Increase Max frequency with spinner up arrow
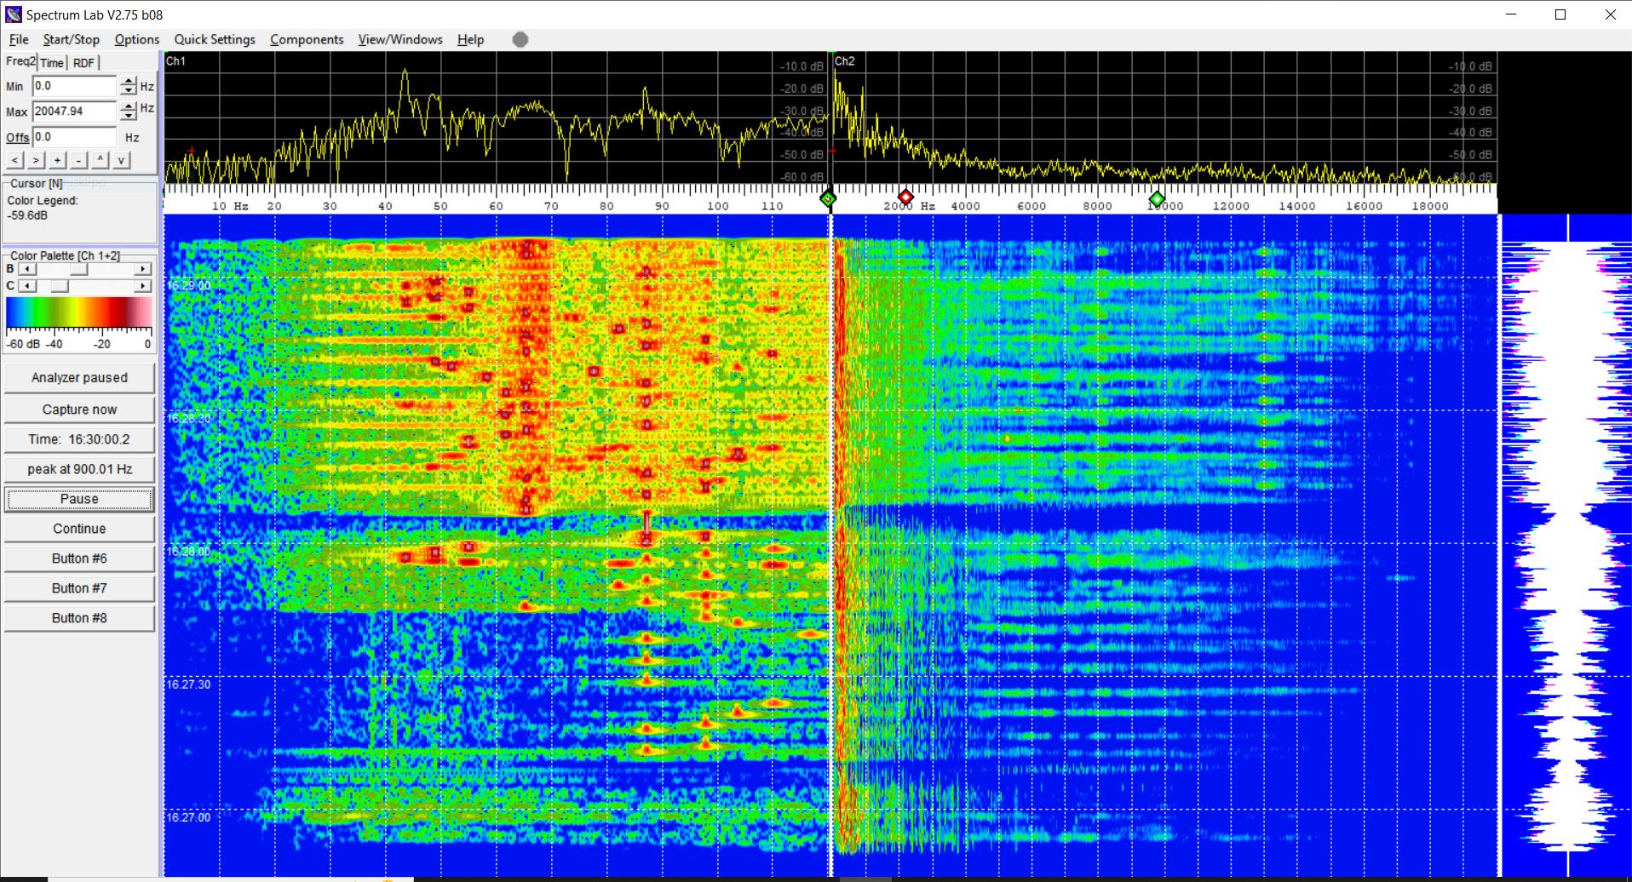This screenshot has width=1632, height=882. [128, 106]
